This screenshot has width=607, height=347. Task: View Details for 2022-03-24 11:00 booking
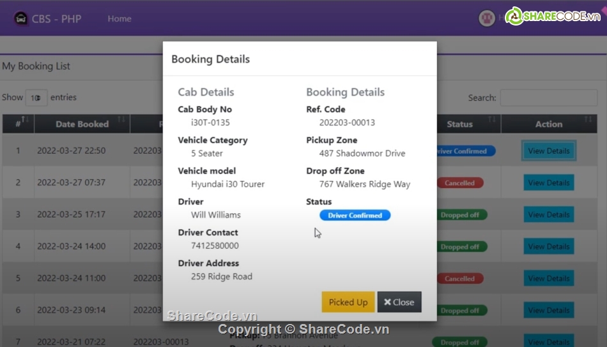(549, 278)
